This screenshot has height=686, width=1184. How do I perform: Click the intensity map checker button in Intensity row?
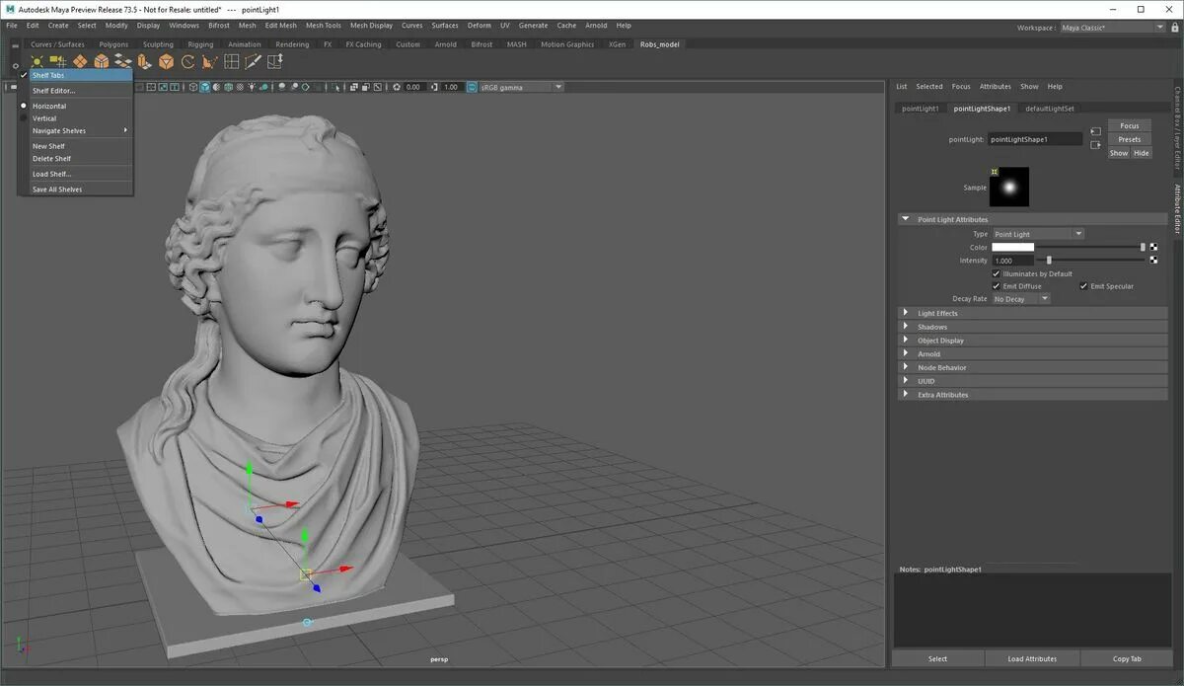[1154, 260]
